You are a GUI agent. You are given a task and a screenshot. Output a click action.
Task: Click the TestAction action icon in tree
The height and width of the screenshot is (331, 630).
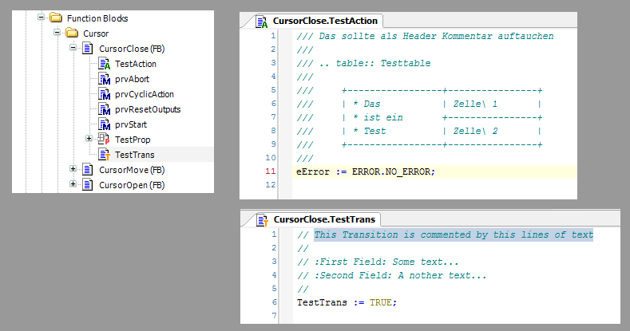point(104,64)
